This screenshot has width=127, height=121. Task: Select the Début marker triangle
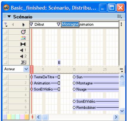click(31, 24)
